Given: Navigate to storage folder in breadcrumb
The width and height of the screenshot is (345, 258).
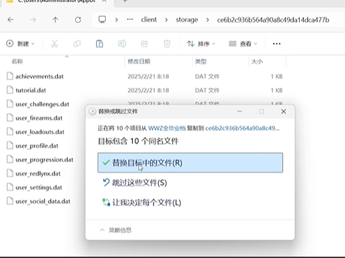Looking at the screenshot, I should [187, 20].
